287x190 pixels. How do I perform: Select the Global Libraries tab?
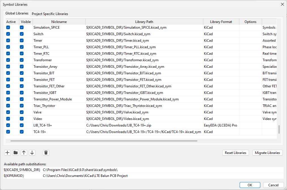17,13
